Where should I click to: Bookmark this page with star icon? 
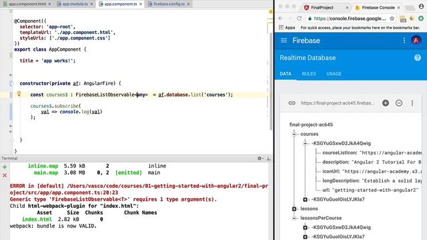[x=392, y=19]
